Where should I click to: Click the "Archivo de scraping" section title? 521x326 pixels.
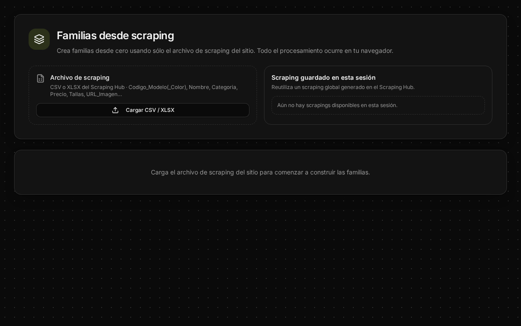click(80, 78)
